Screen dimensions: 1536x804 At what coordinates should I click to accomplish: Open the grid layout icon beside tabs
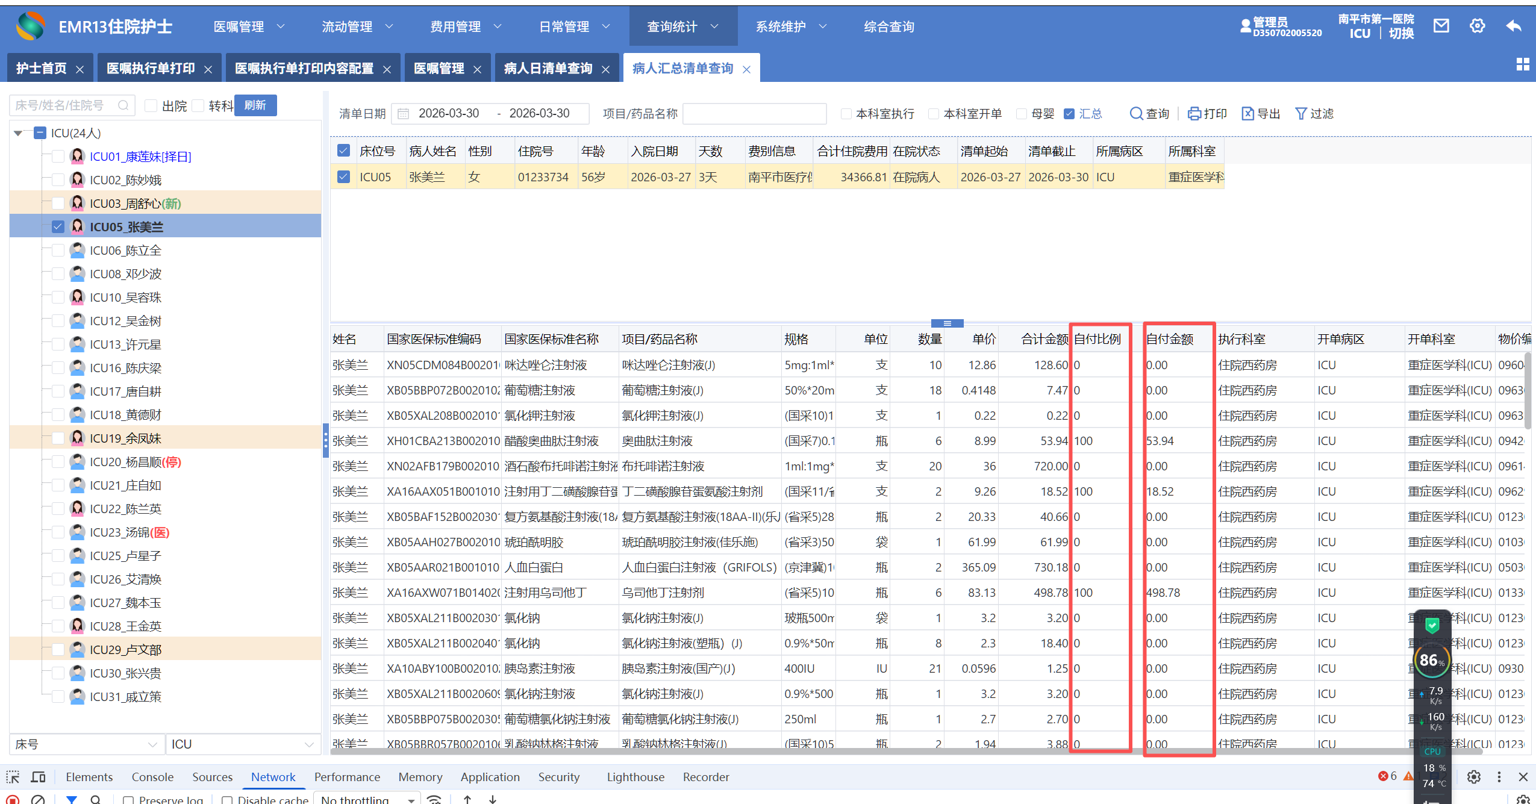point(1523,64)
